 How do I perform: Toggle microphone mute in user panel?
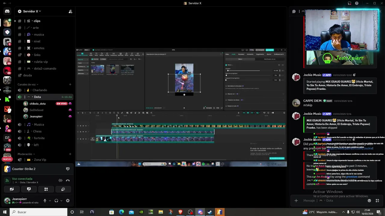[x=45, y=201]
